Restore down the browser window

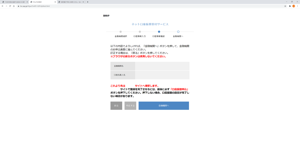pos(292,2)
